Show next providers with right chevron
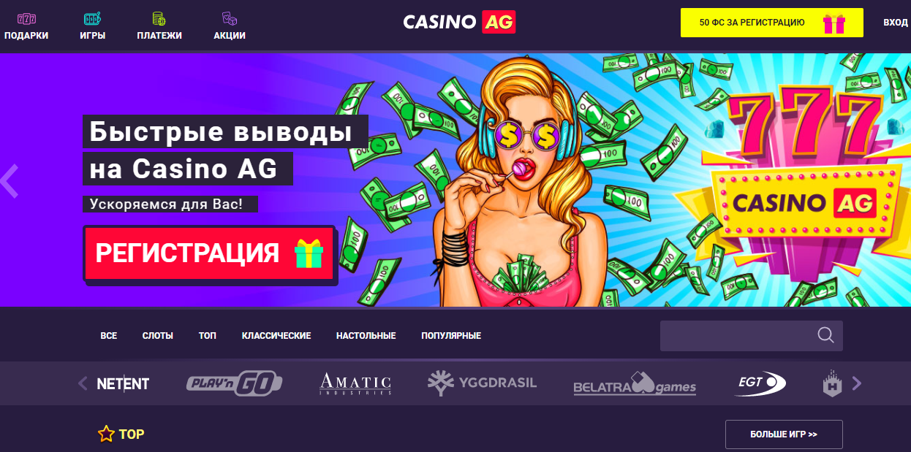Viewport: 911px width, 452px height. pos(857,383)
